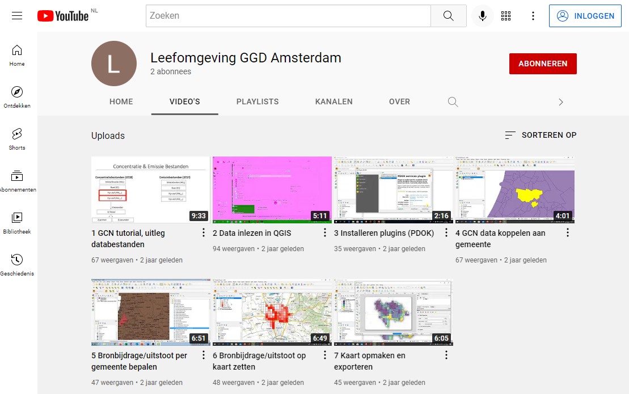
Task: Open Ontdekken in the sidebar
Action: click(17, 98)
